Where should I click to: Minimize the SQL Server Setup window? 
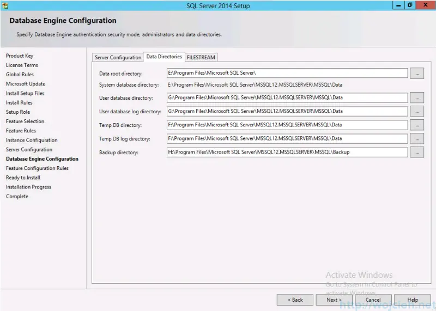point(398,5)
